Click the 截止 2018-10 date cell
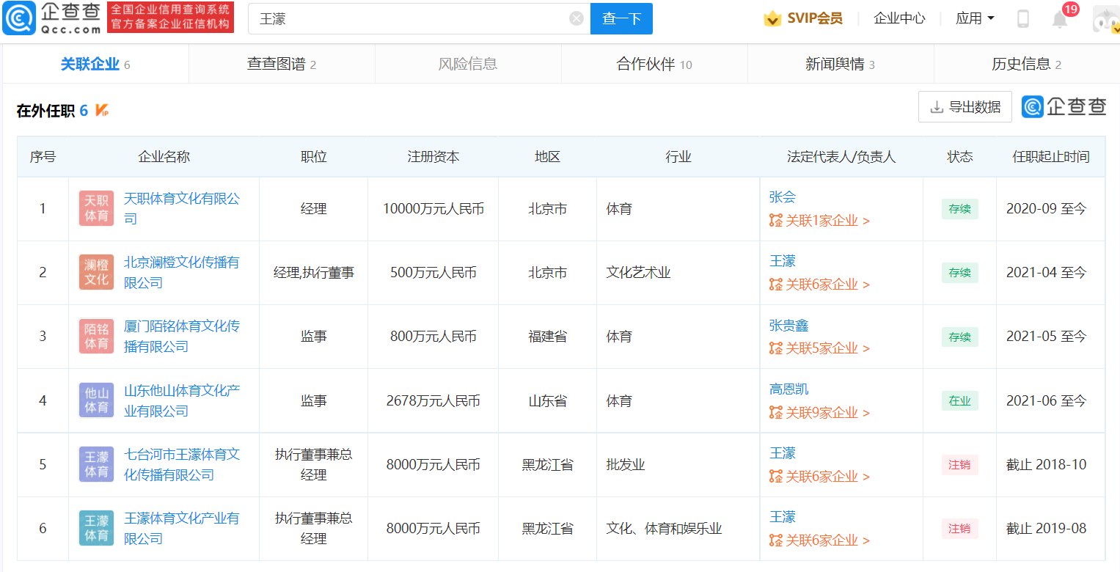The width and height of the screenshot is (1120, 572). point(1050,464)
